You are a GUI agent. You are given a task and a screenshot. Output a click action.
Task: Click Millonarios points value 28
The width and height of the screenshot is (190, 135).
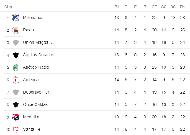(182, 18)
